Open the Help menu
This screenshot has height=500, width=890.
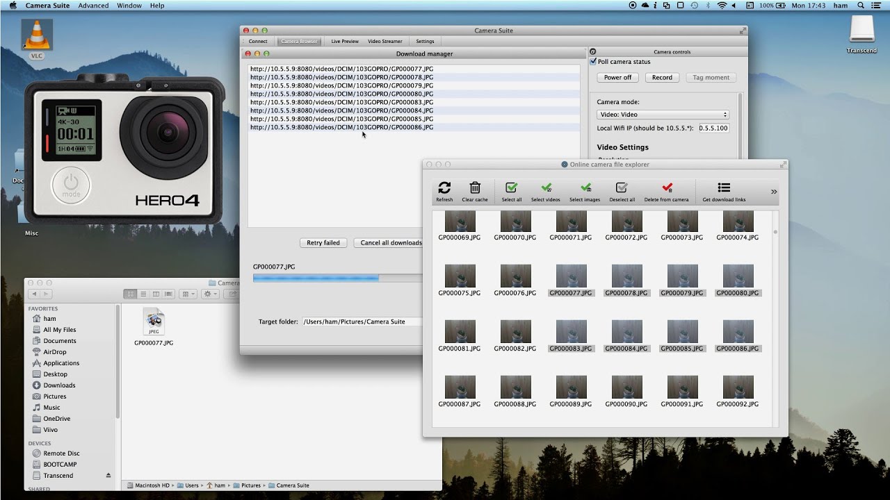pos(157,6)
